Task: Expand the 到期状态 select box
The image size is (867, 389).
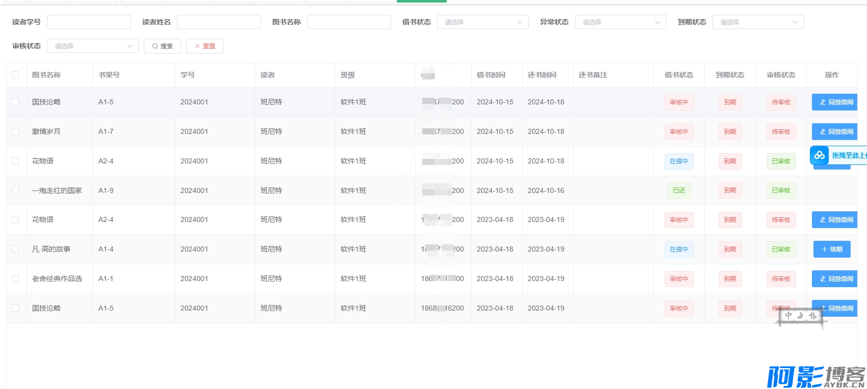Action: [758, 22]
